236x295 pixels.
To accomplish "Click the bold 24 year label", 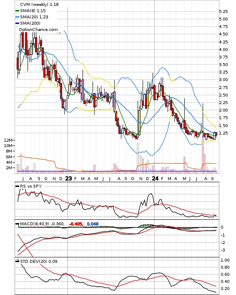I will [x=155, y=178].
